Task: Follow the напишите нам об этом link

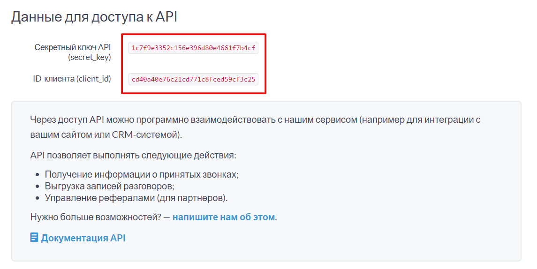Action: (223, 217)
